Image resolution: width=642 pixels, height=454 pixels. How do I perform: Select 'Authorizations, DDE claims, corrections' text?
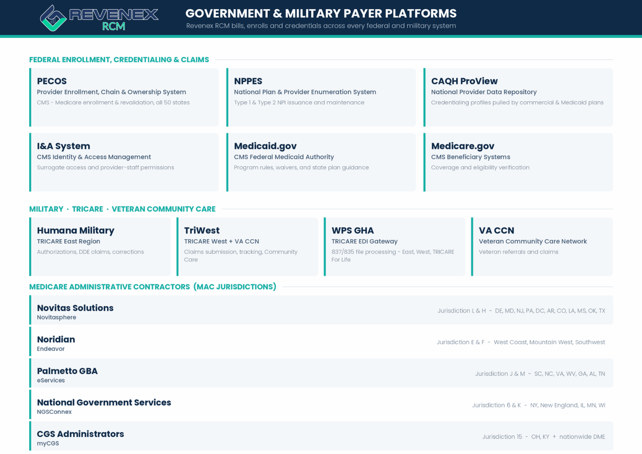tap(90, 252)
